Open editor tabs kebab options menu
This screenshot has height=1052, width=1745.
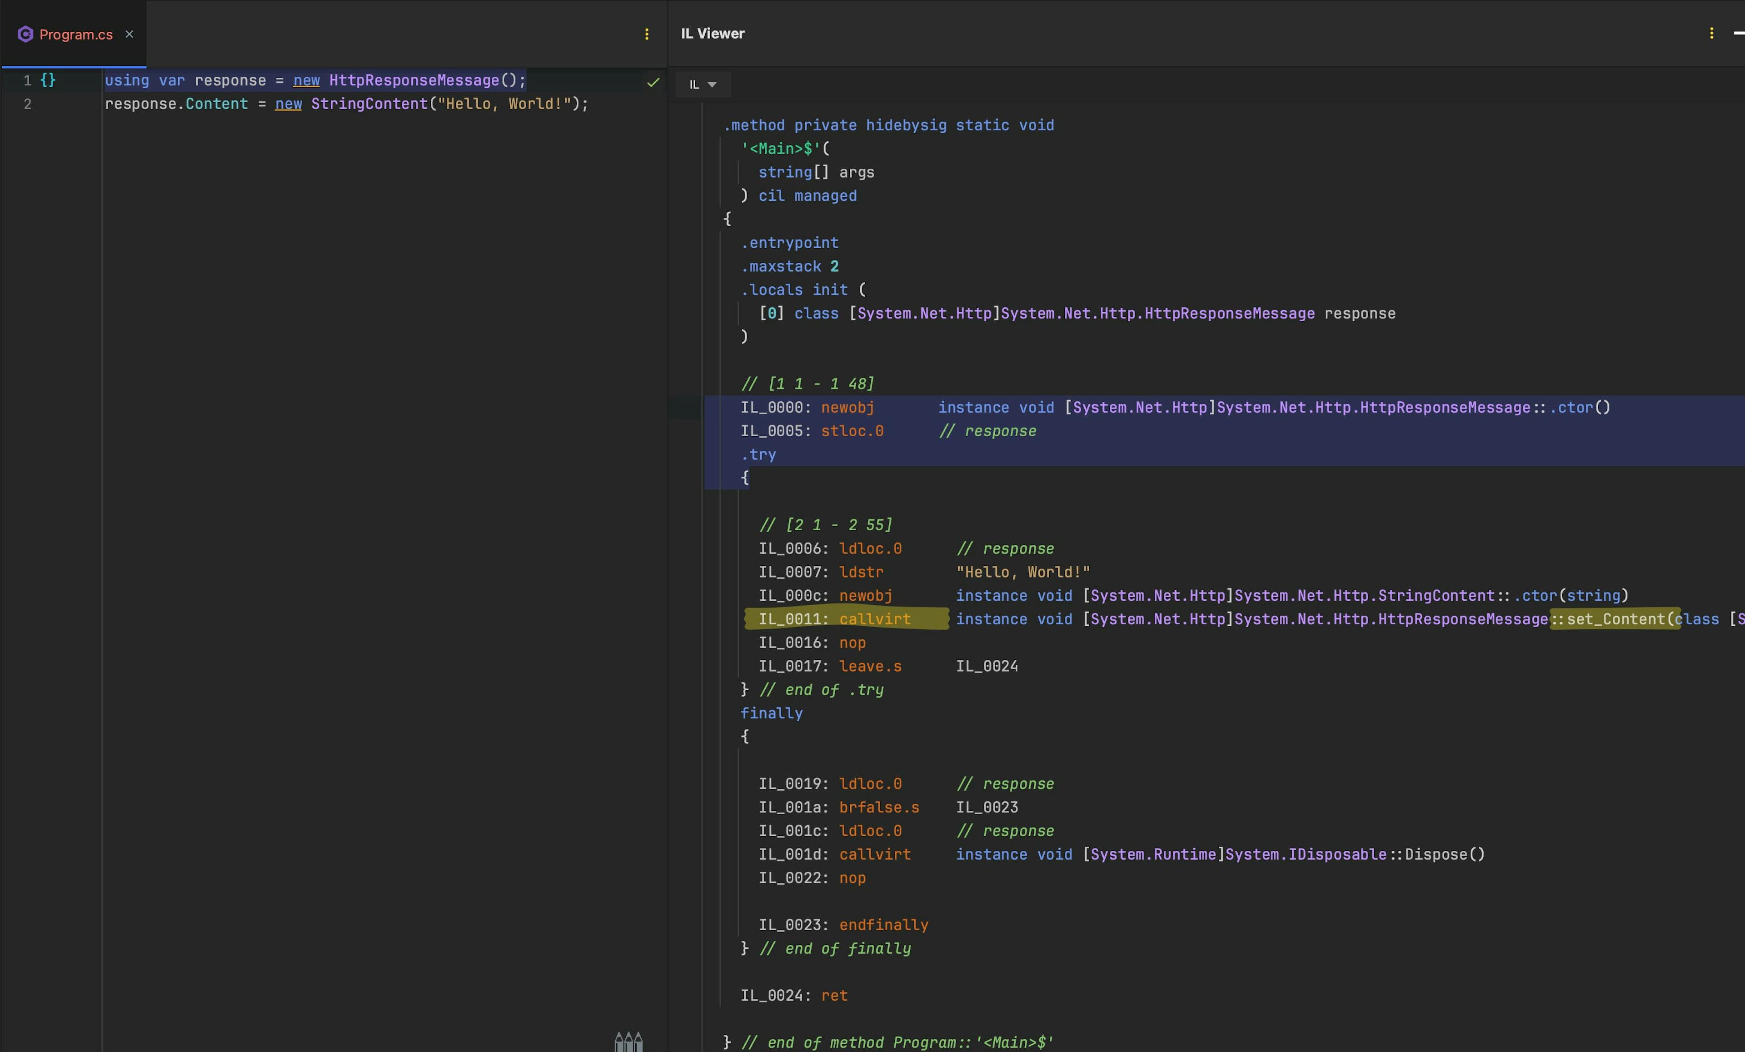click(647, 34)
